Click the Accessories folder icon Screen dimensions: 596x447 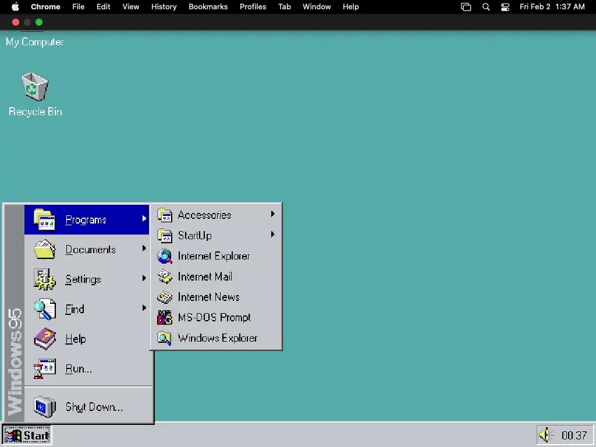[x=165, y=215]
